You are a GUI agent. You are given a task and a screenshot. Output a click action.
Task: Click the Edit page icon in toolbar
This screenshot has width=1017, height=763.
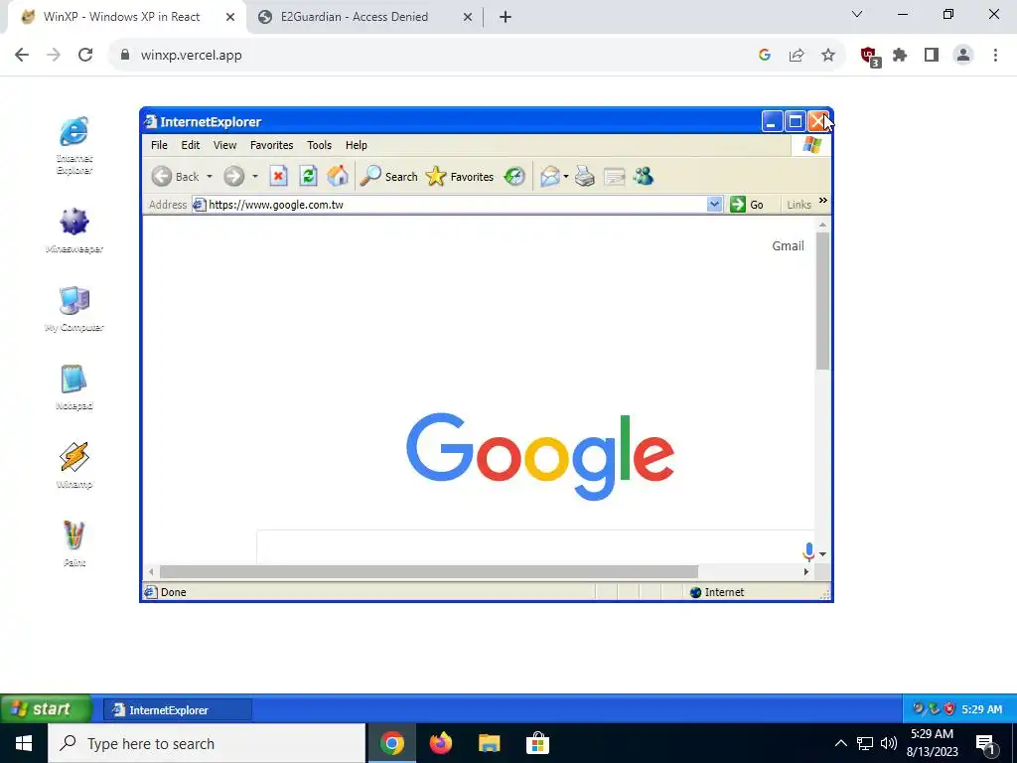pos(614,177)
